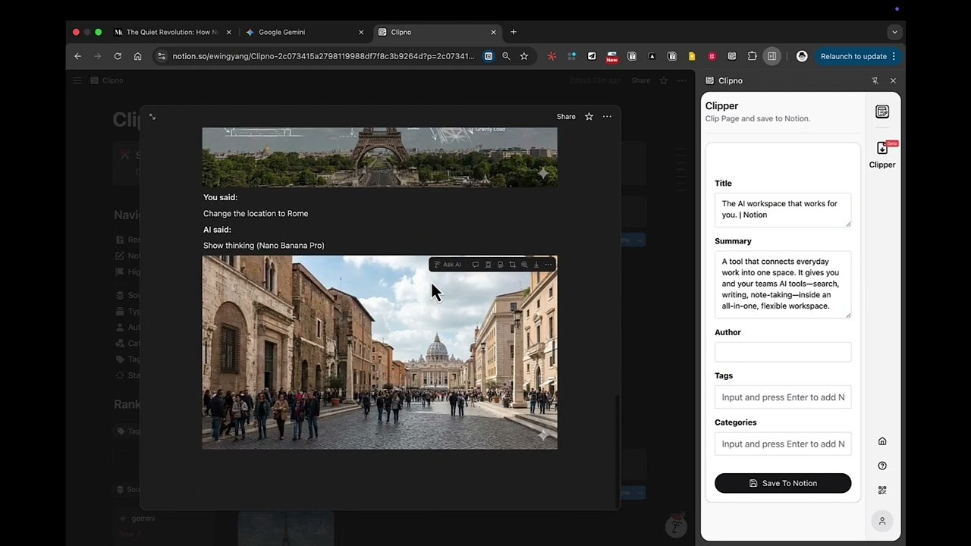
Task: Click the home icon in Clipno sidebar
Action: (x=881, y=441)
